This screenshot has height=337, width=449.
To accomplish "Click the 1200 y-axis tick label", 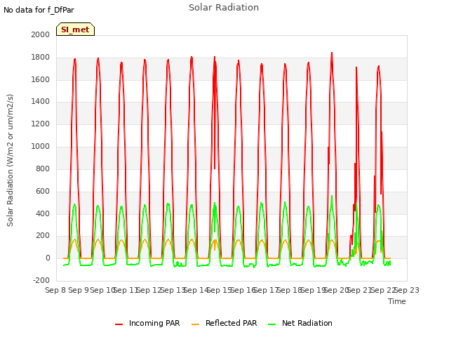I will 41,124.
